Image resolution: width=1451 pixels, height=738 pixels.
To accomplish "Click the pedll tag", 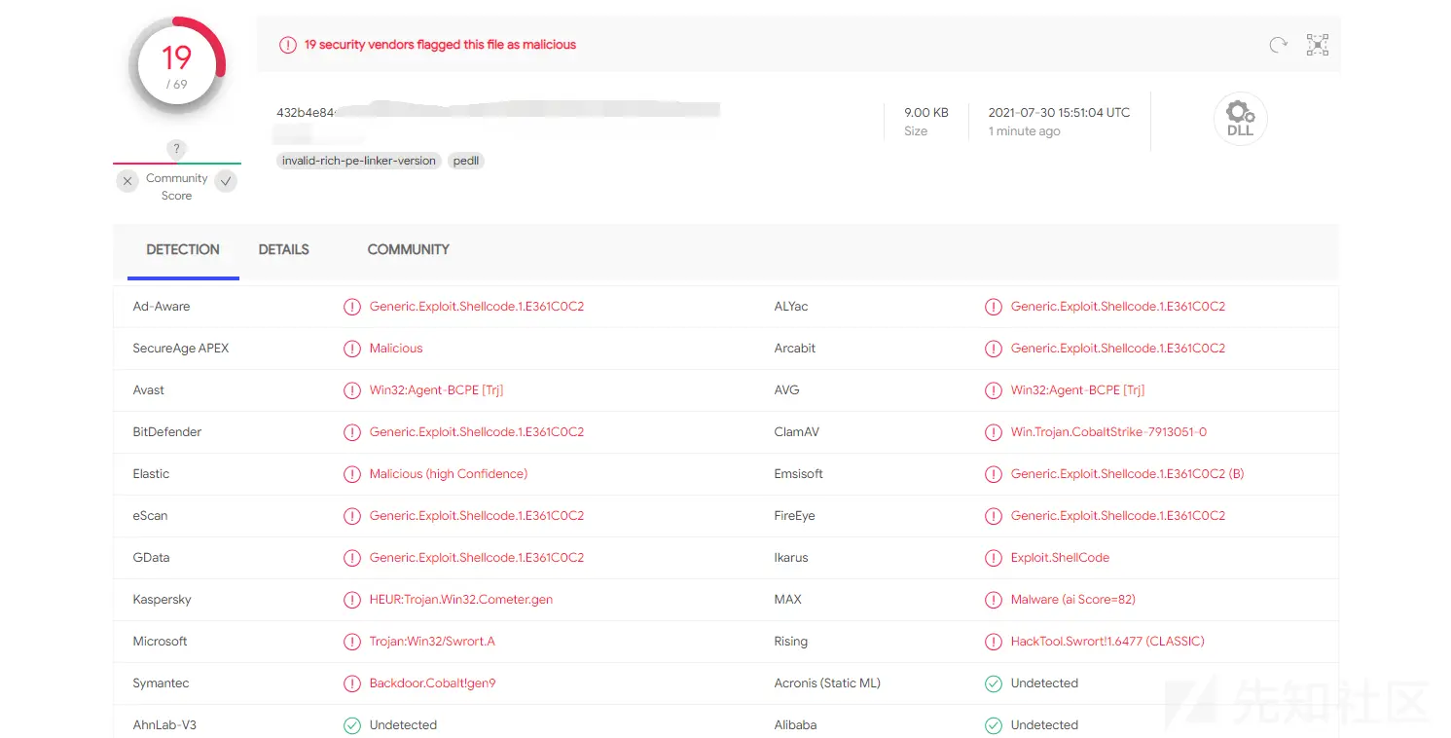I will click(x=466, y=161).
